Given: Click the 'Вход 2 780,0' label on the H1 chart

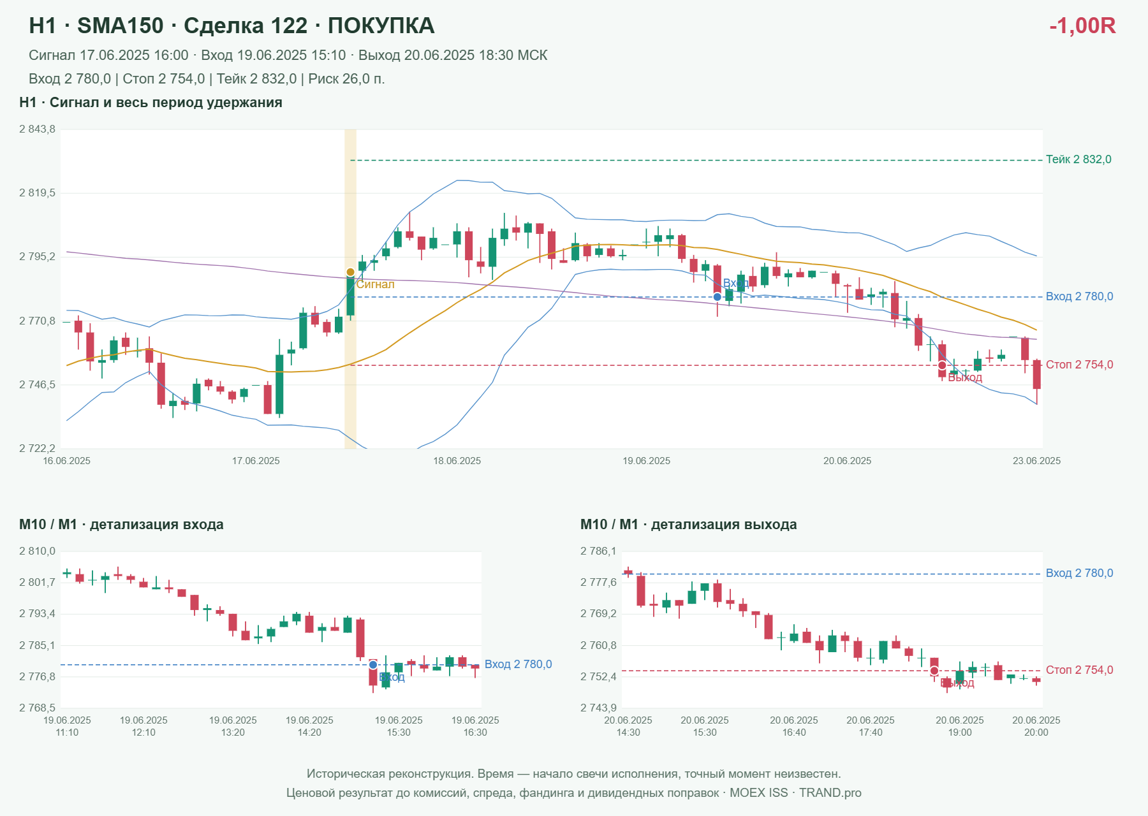Looking at the screenshot, I should 1079,296.
